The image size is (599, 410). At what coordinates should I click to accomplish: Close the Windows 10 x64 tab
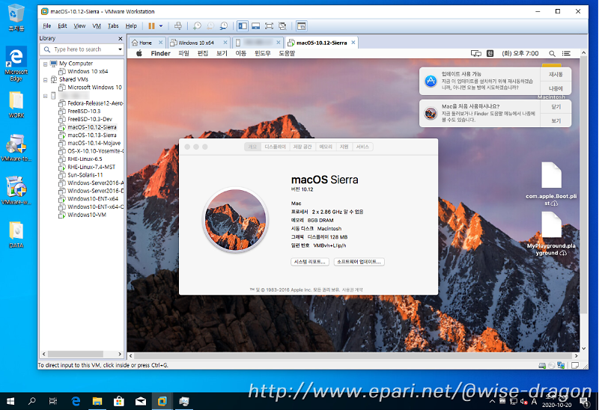tap(225, 43)
